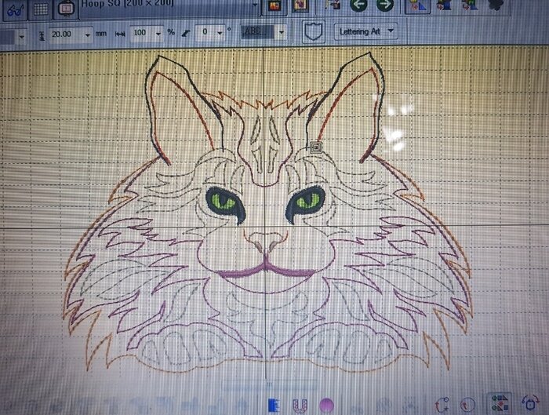Select the purple color circle at bottom

[327, 406]
